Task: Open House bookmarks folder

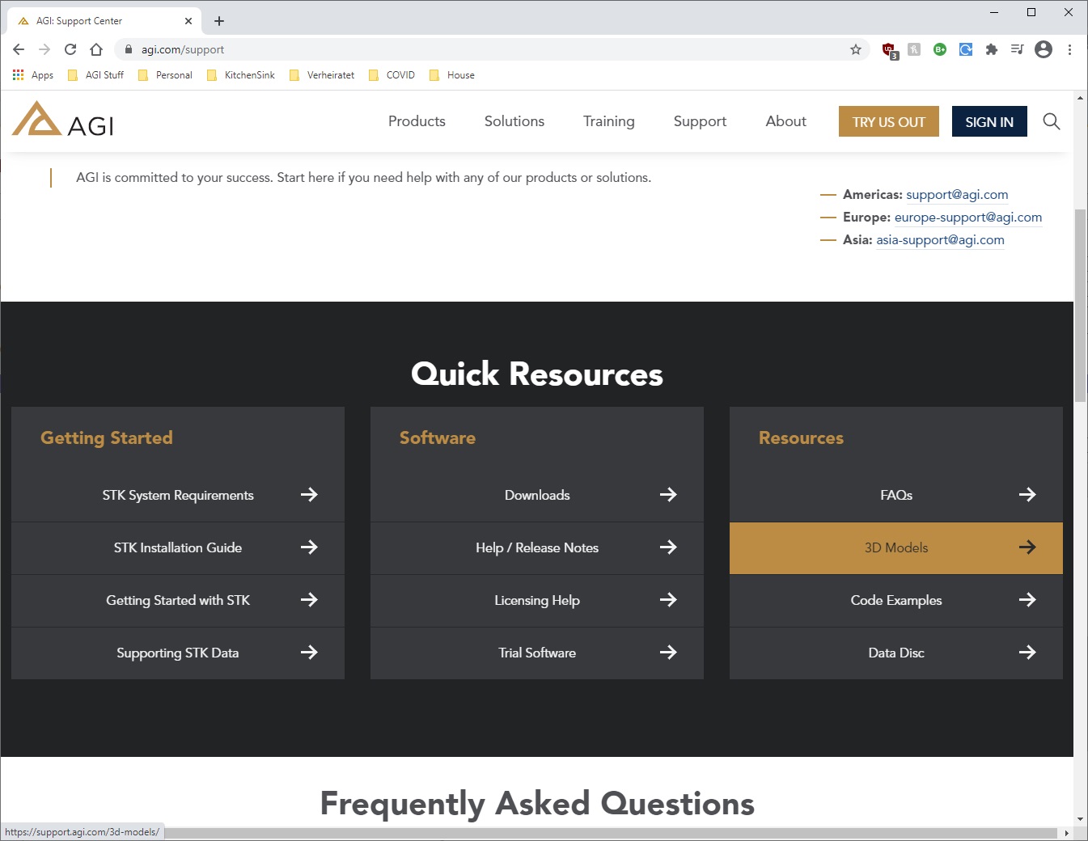Action: click(452, 75)
